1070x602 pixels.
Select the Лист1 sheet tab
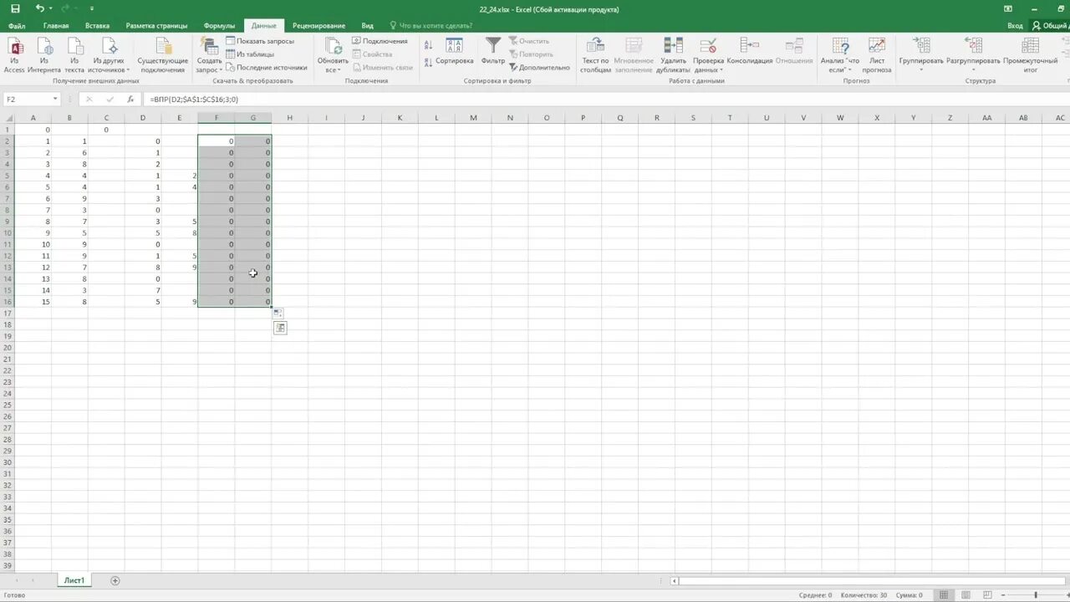[x=75, y=580]
